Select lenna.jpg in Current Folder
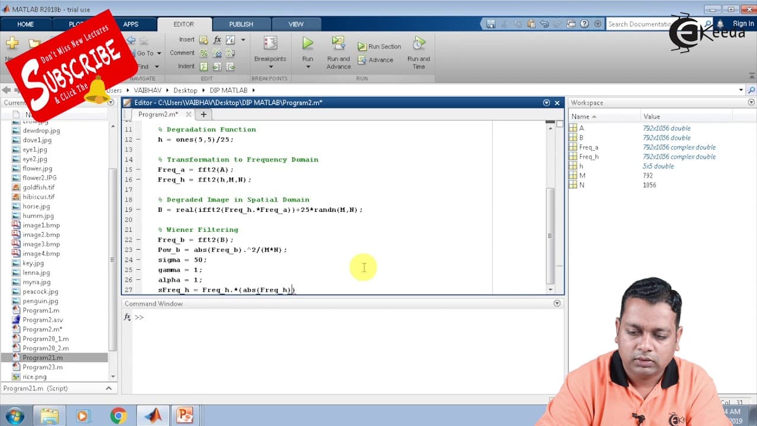 (36, 273)
